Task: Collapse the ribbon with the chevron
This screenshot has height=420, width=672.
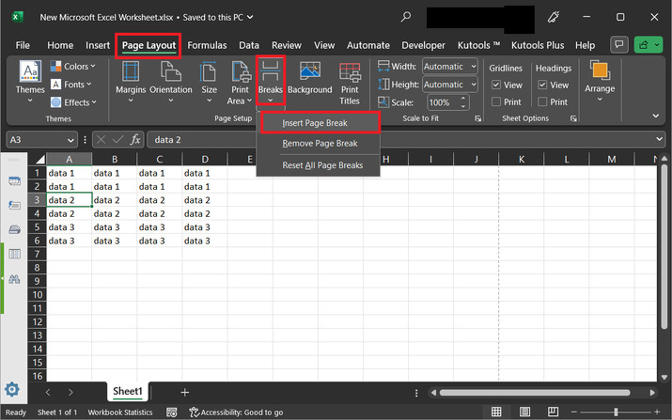Action: coord(655,116)
